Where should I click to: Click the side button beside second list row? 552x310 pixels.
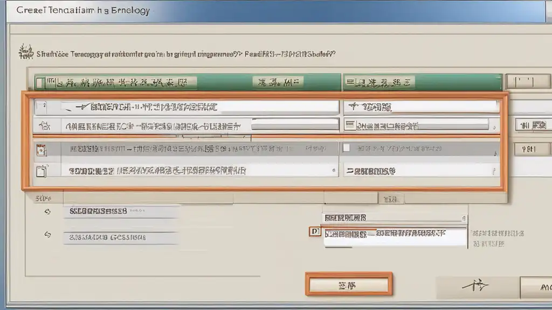[x=533, y=125]
